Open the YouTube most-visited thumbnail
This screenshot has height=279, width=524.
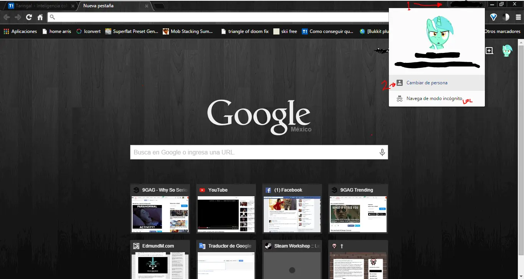226,209
